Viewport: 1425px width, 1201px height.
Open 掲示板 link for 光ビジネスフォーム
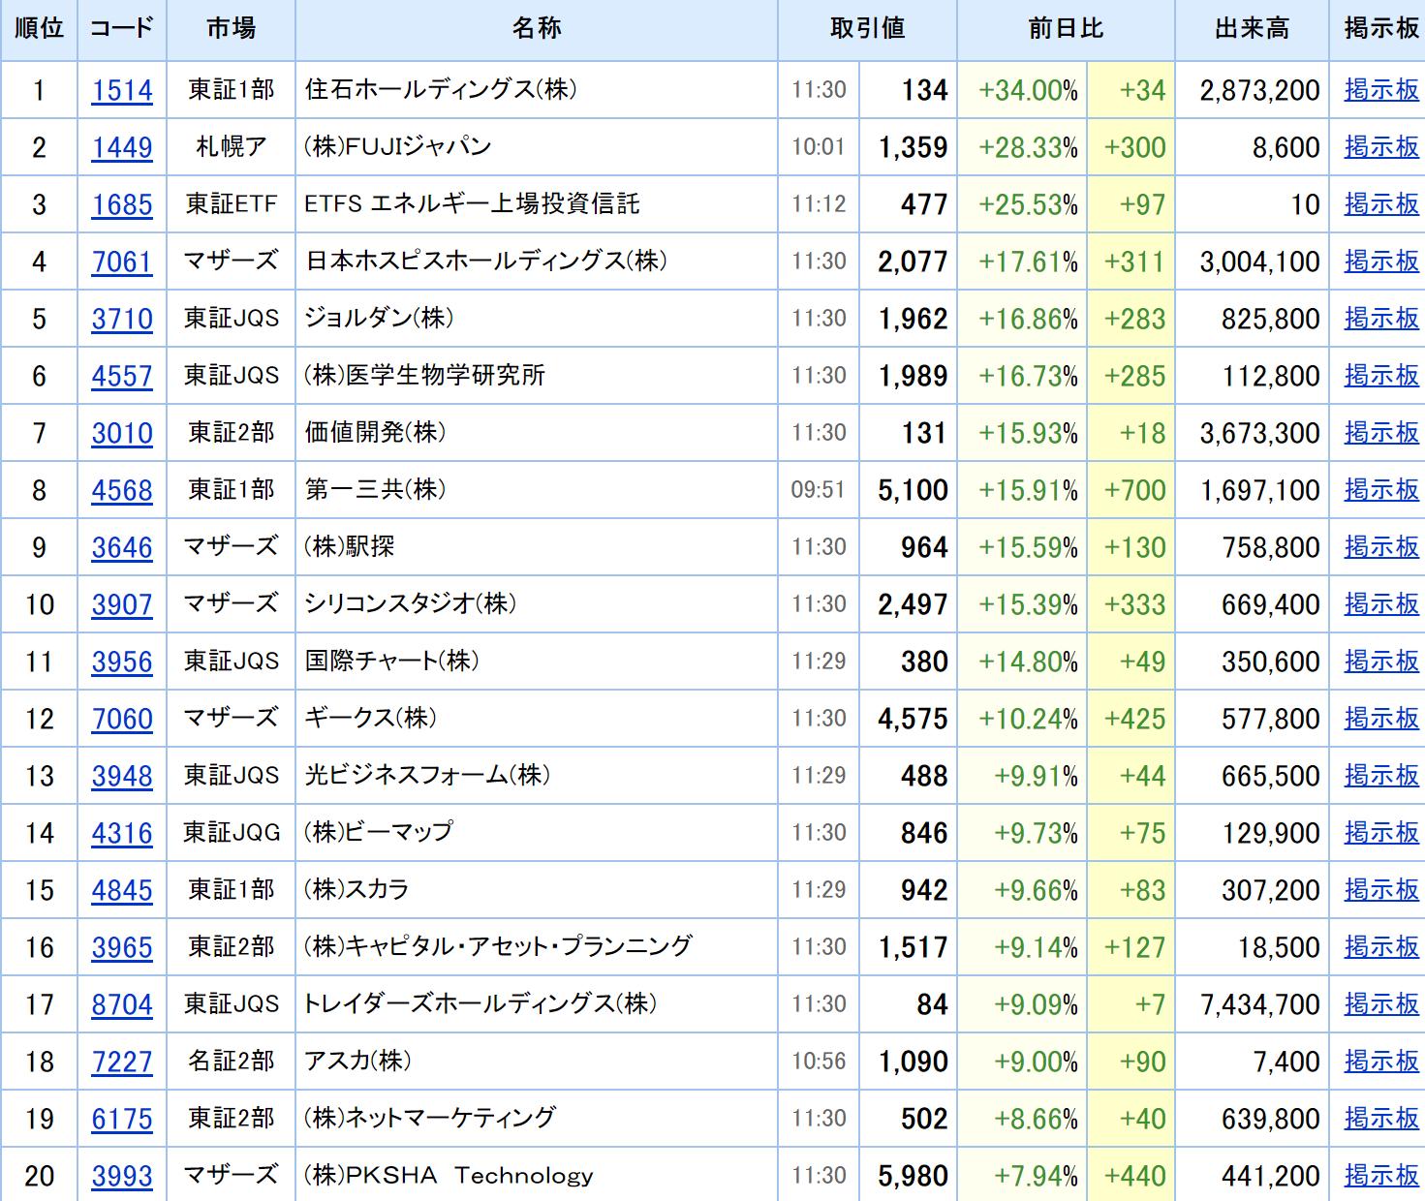click(x=1381, y=776)
